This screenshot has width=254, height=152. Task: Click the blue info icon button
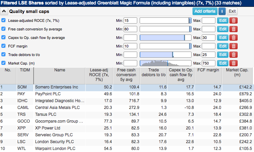pos(222,11)
